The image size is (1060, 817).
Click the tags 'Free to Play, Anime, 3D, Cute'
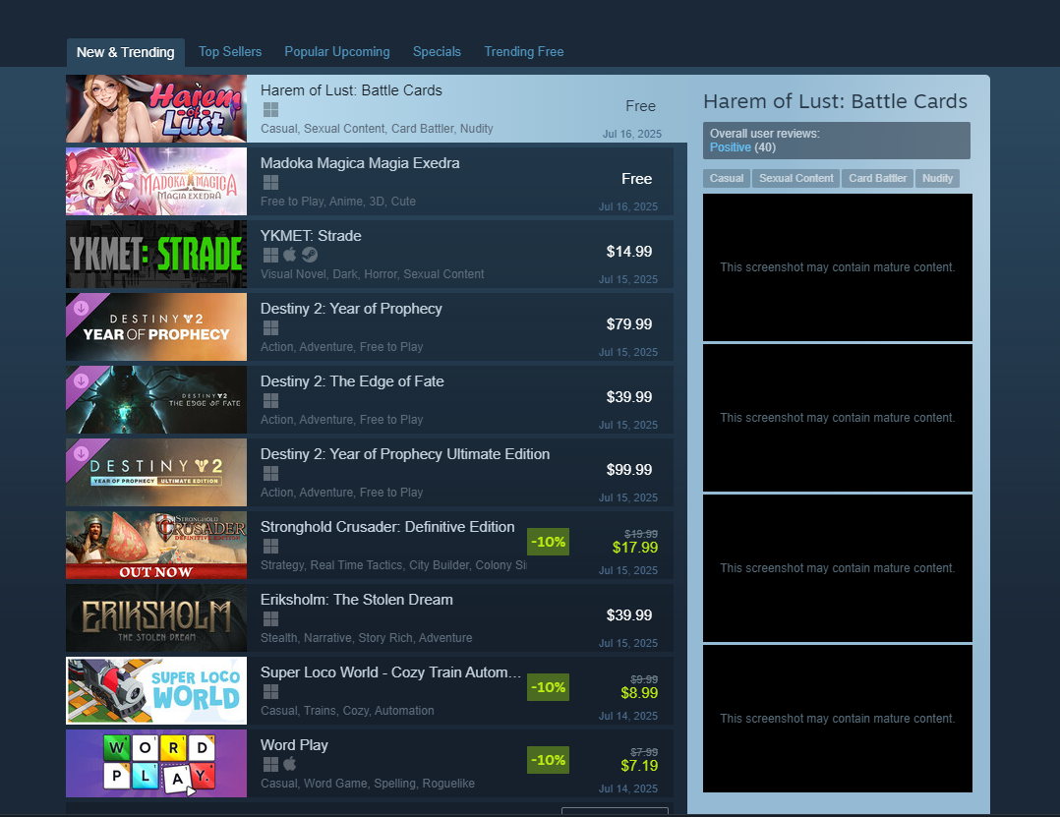pos(338,202)
